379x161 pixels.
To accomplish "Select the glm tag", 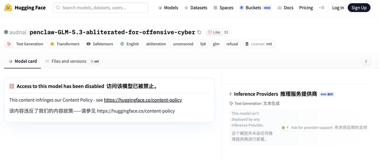I will coord(216,44).
